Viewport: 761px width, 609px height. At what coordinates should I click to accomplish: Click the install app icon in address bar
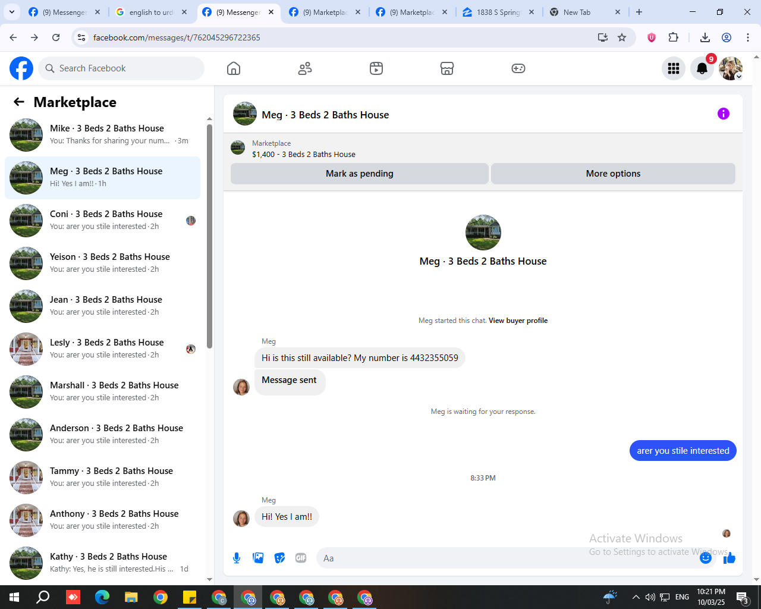[603, 37]
